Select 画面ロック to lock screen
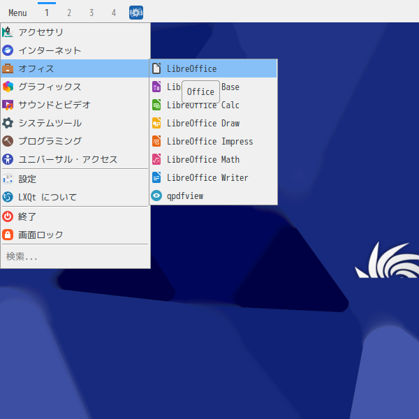Viewport: 419px width, 419px height. point(75,235)
